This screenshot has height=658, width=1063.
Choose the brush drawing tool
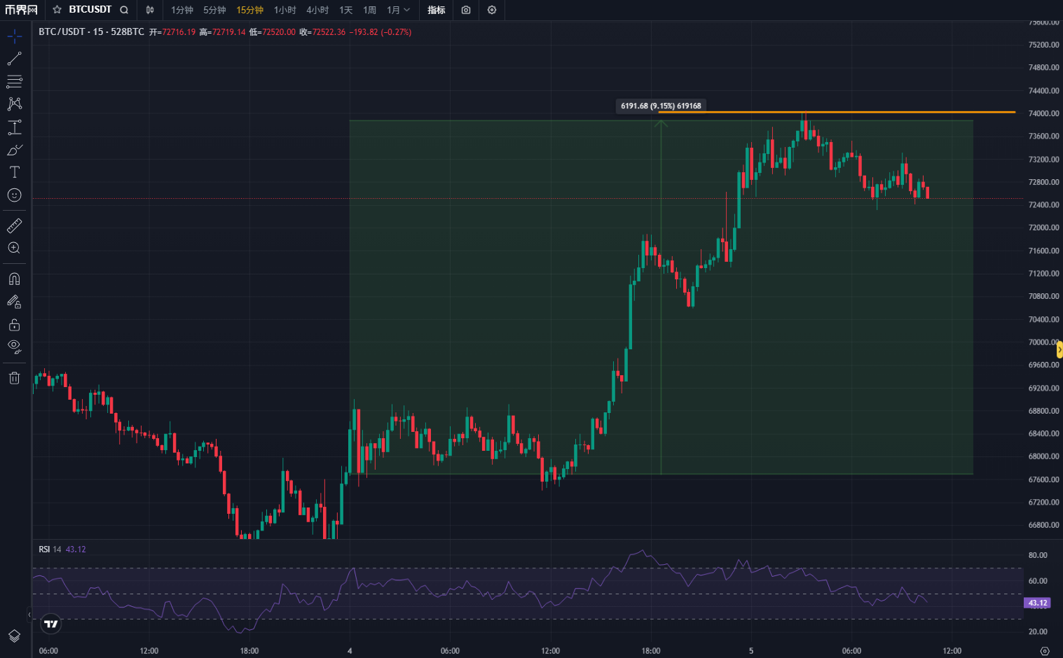click(x=14, y=150)
